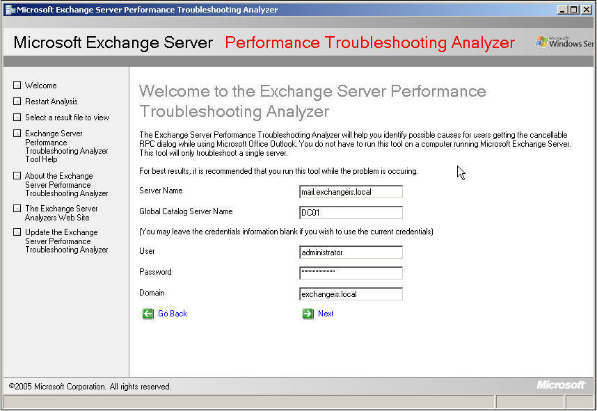This screenshot has height=411, width=597.
Task: Click Select a result file to view
Action: [x=66, y=118]
